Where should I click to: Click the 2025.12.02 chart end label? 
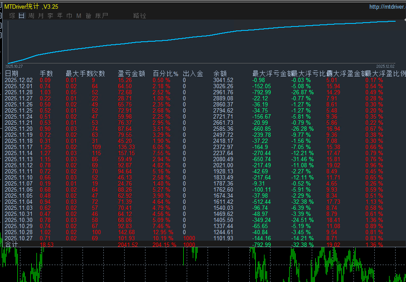(386, 66)
